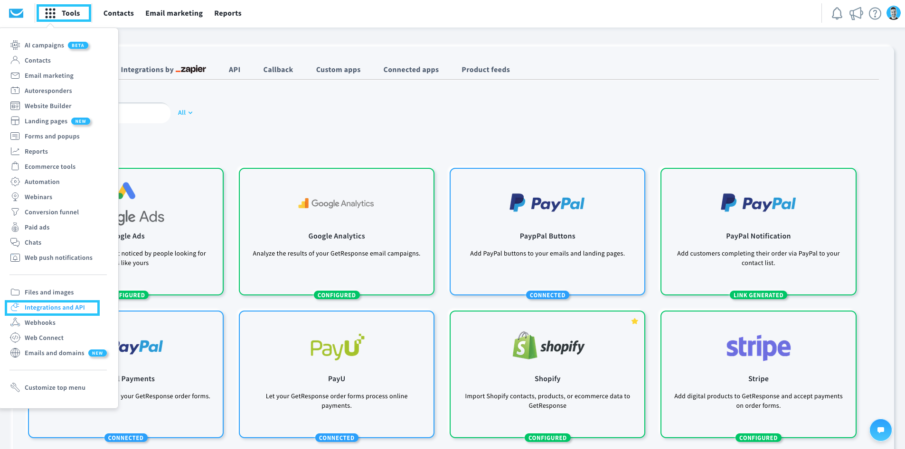The height and width of the screenshot is (449, 905).
Task: Open Contacts in the top menu
Action: point(119,13)
